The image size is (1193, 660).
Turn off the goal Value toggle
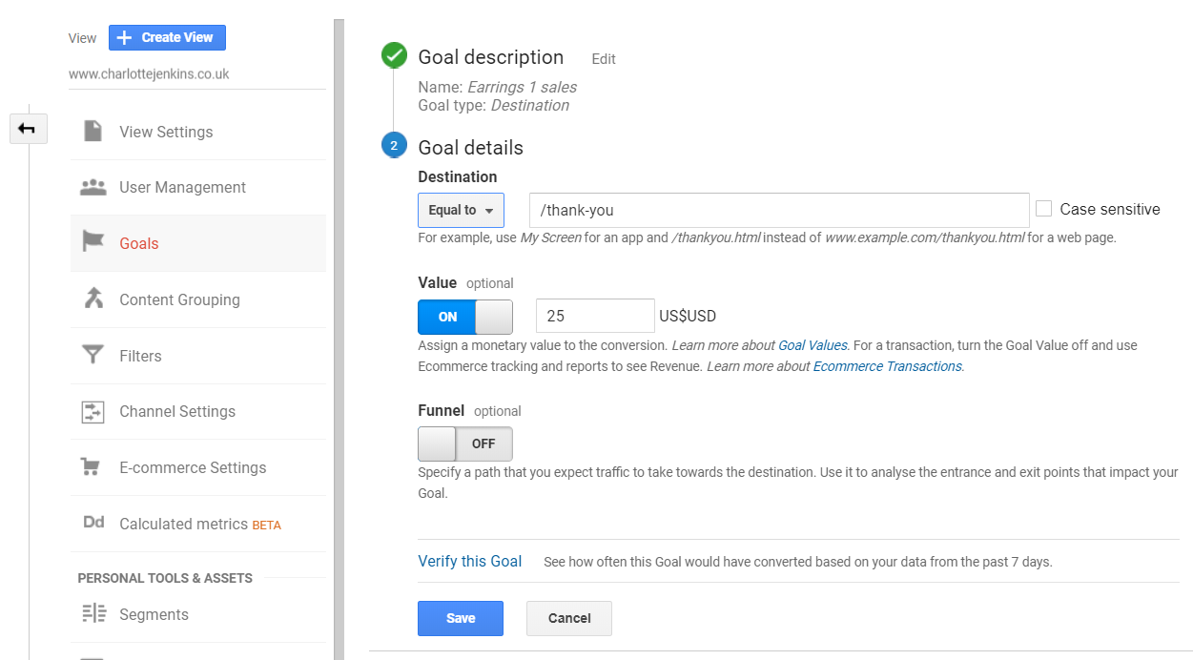tap(465, 317)
